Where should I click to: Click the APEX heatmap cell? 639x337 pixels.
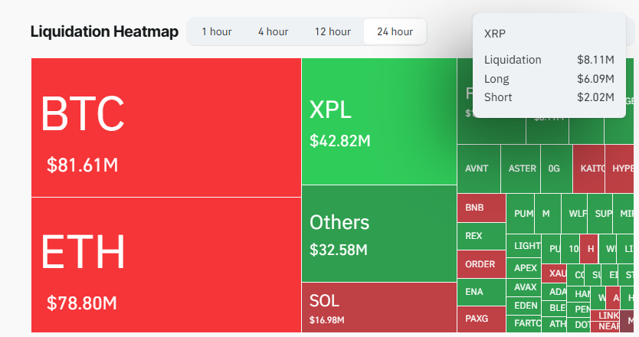[526, 267]
